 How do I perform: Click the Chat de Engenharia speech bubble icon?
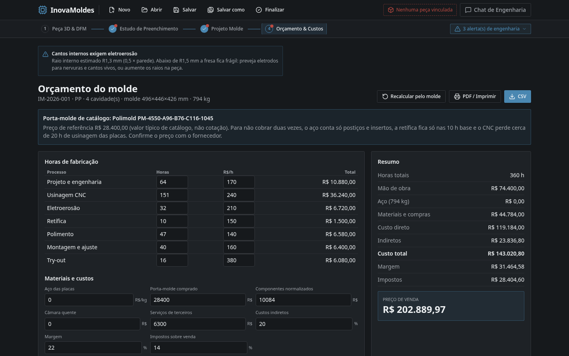(x=468, y=10)
